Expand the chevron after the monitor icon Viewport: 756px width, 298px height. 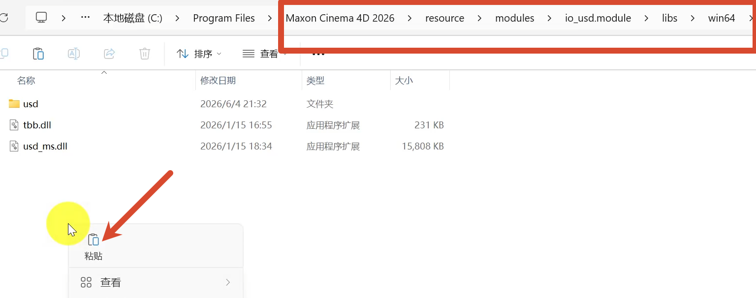click(x=63, y=18)
